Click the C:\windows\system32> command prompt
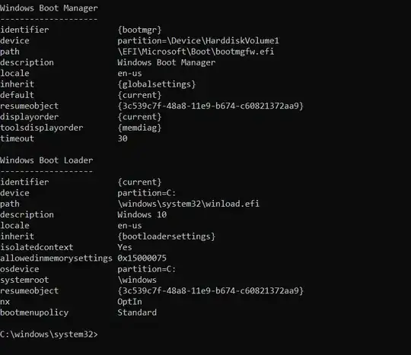 tap(49, 334)
